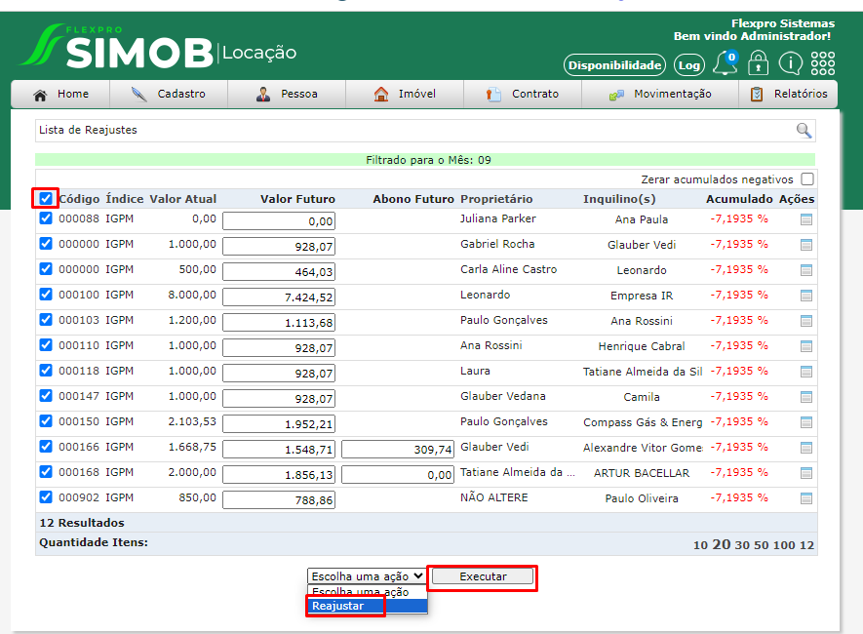This screenshot has height=634, width=863.
Task: Open the Relatórios menu
Action: (x=788, y=94)
